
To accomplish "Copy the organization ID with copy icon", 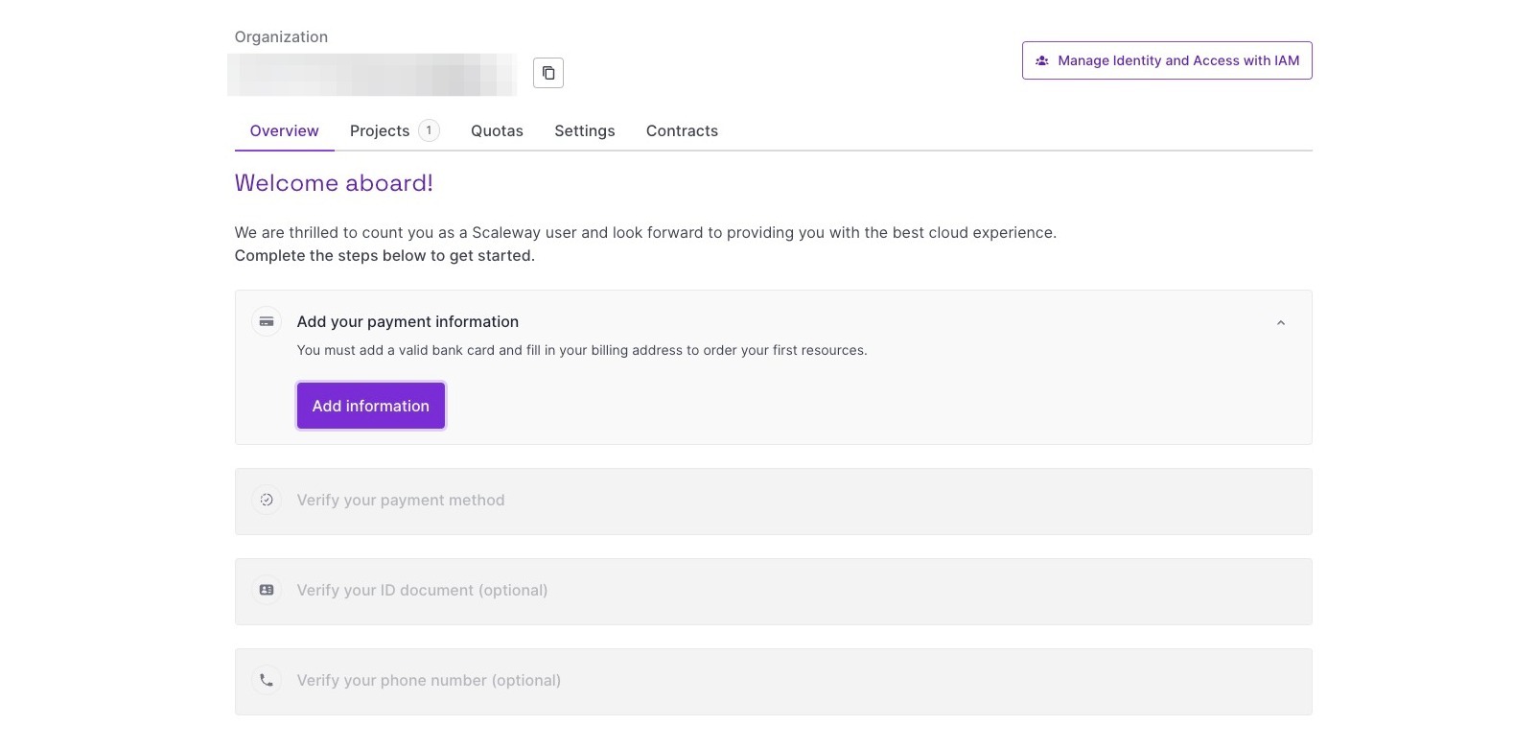I will coord(548,73).
